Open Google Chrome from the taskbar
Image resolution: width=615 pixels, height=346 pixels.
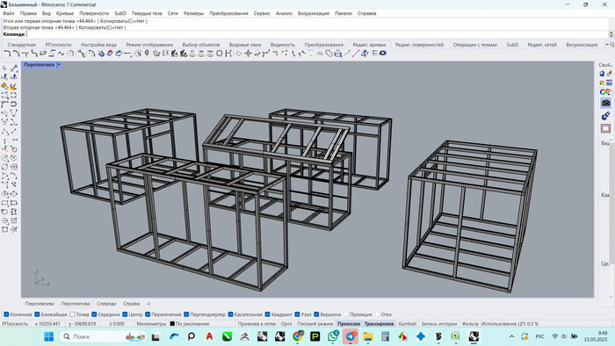coord(297,336)
